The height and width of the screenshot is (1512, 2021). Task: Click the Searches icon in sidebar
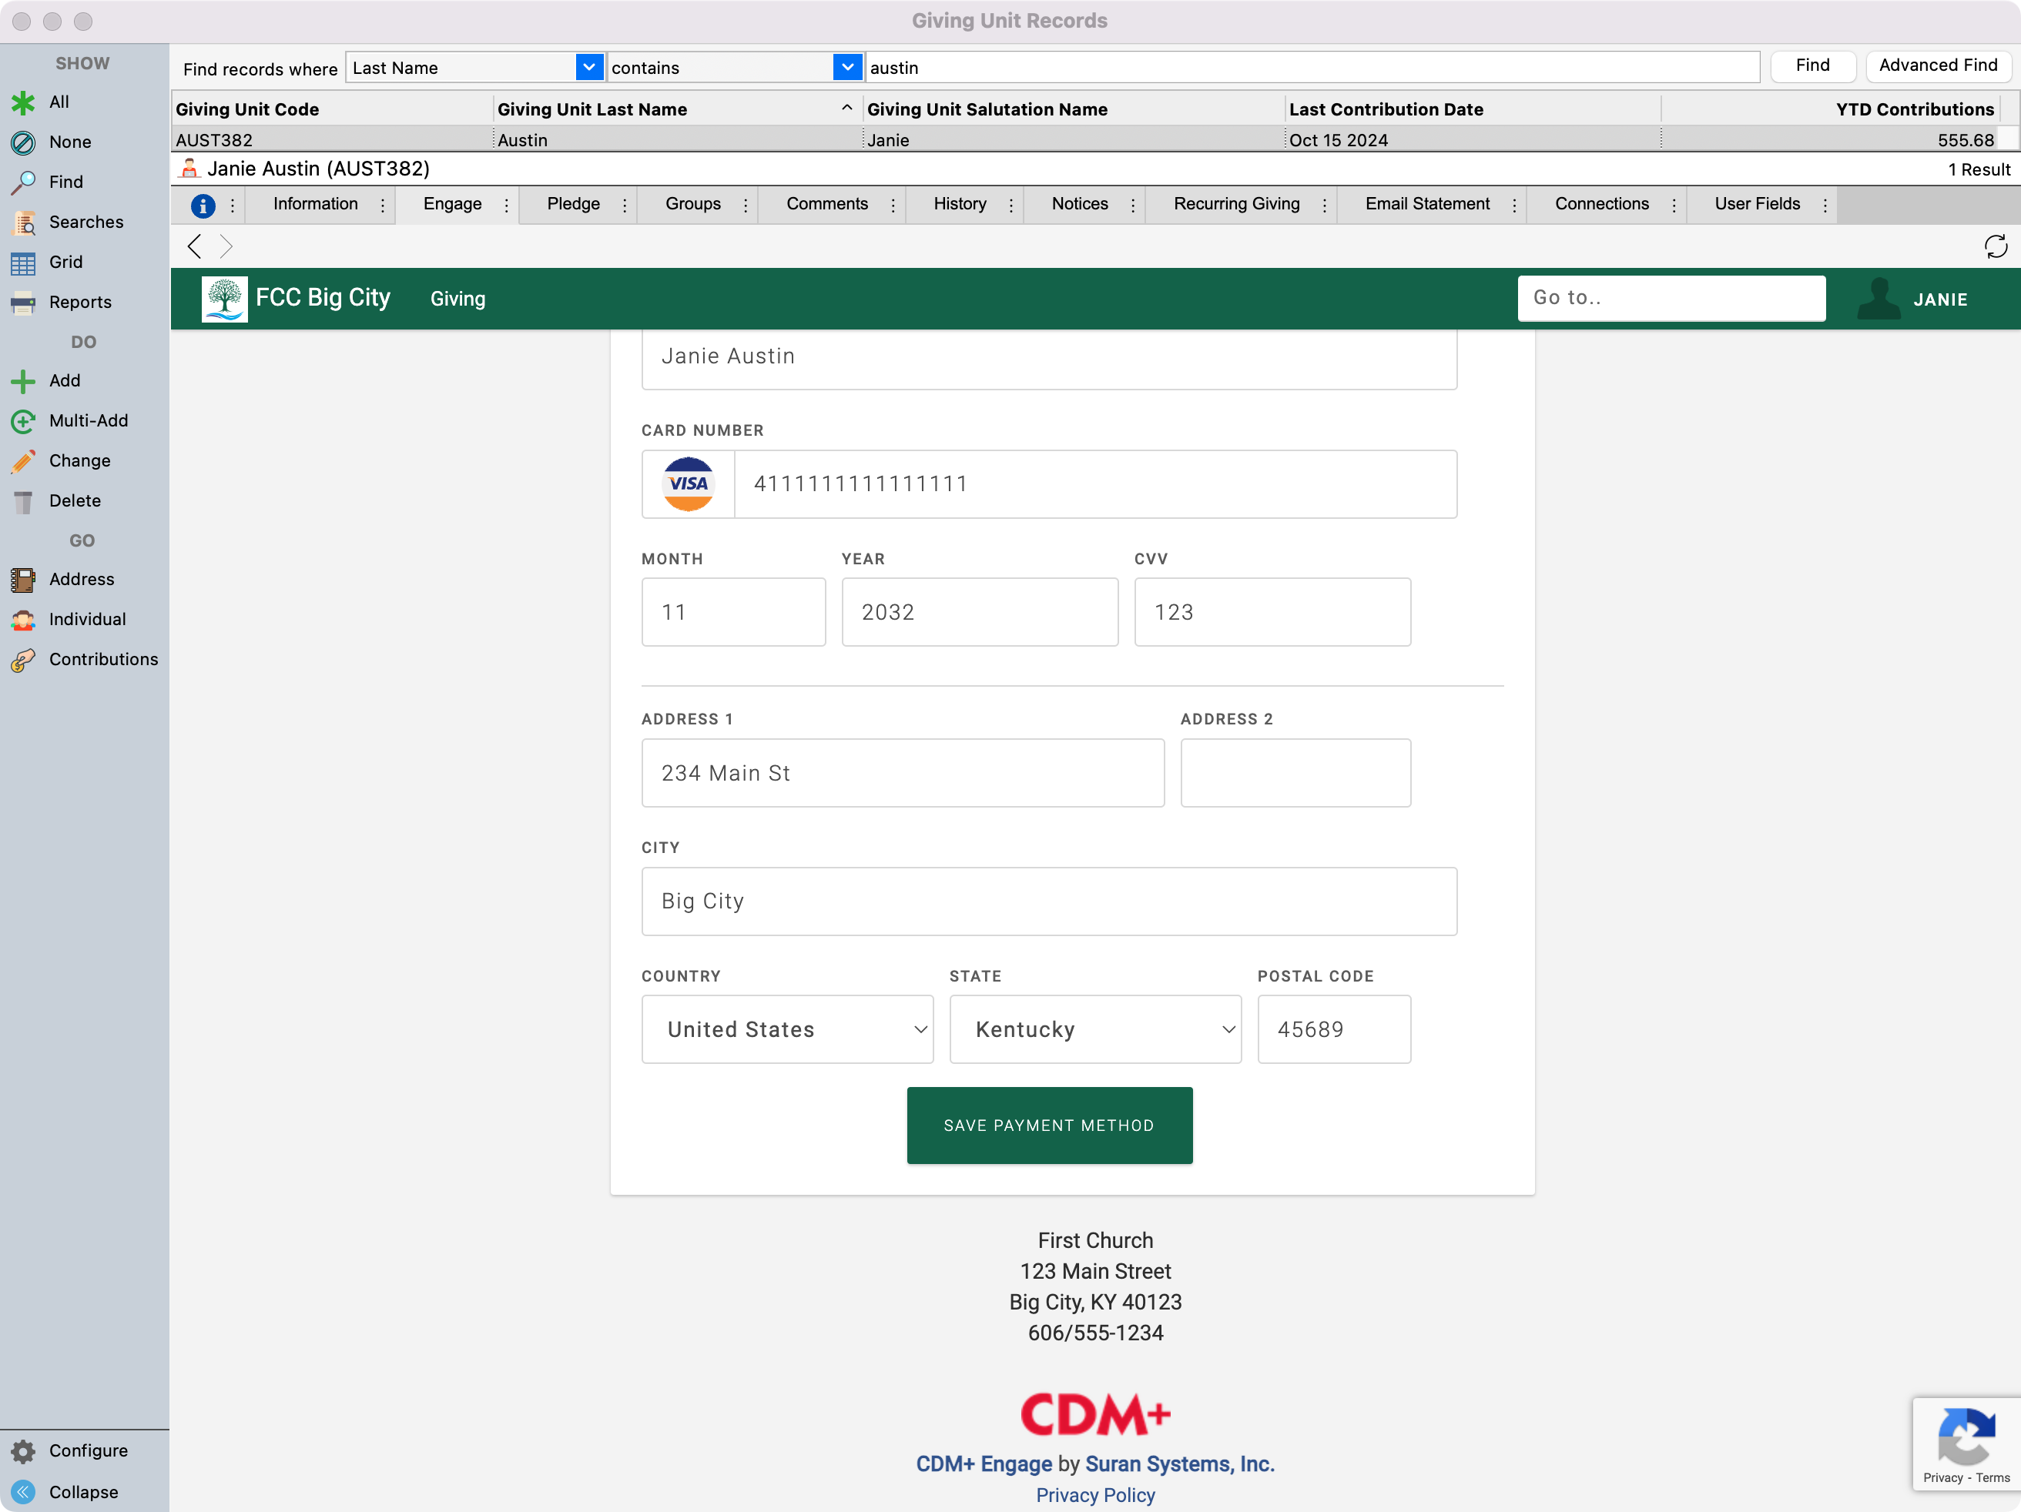point(23,222)
